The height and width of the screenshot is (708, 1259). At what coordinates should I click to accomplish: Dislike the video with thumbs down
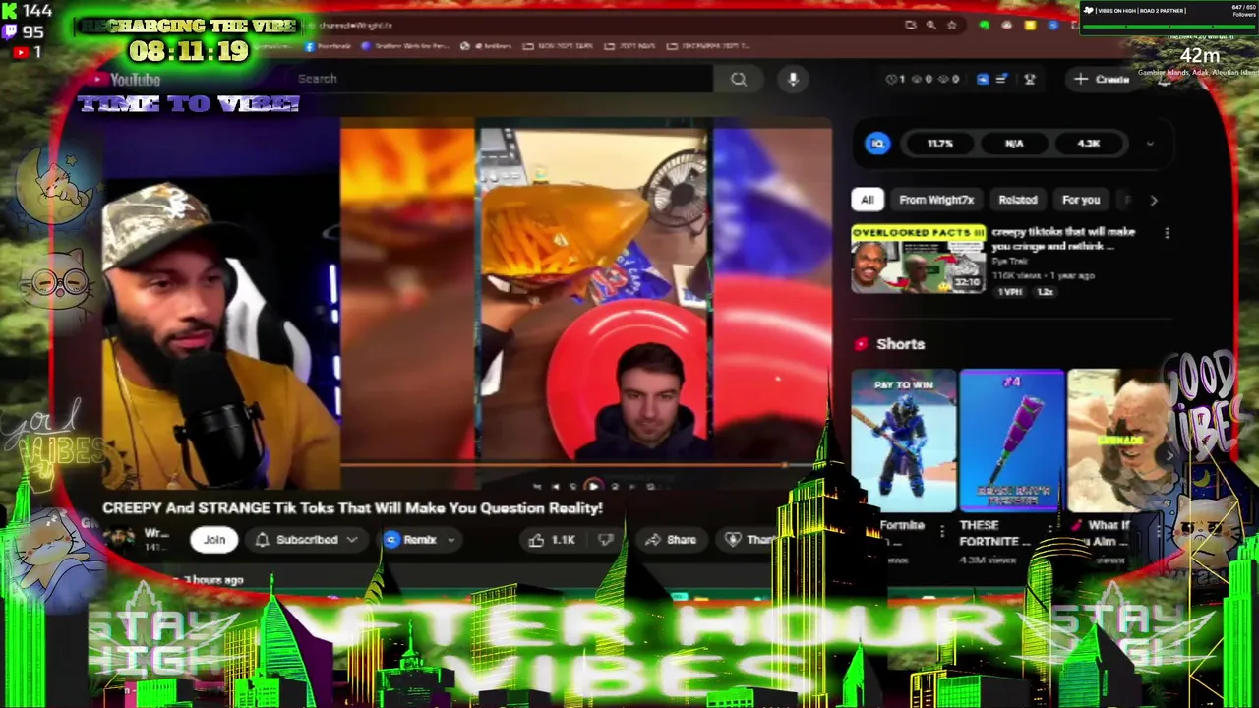(606, 540)
